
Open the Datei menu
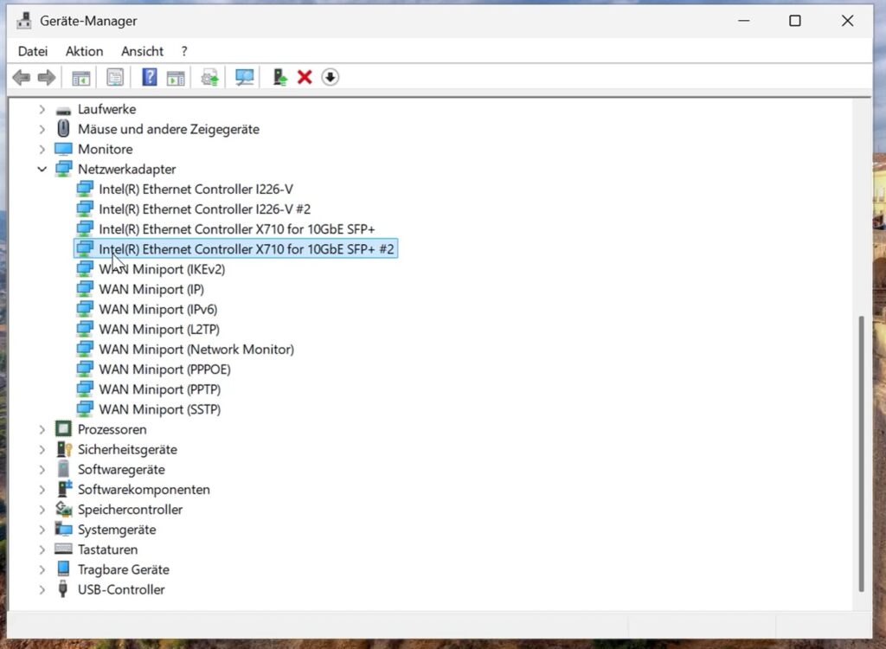point(33,51)
